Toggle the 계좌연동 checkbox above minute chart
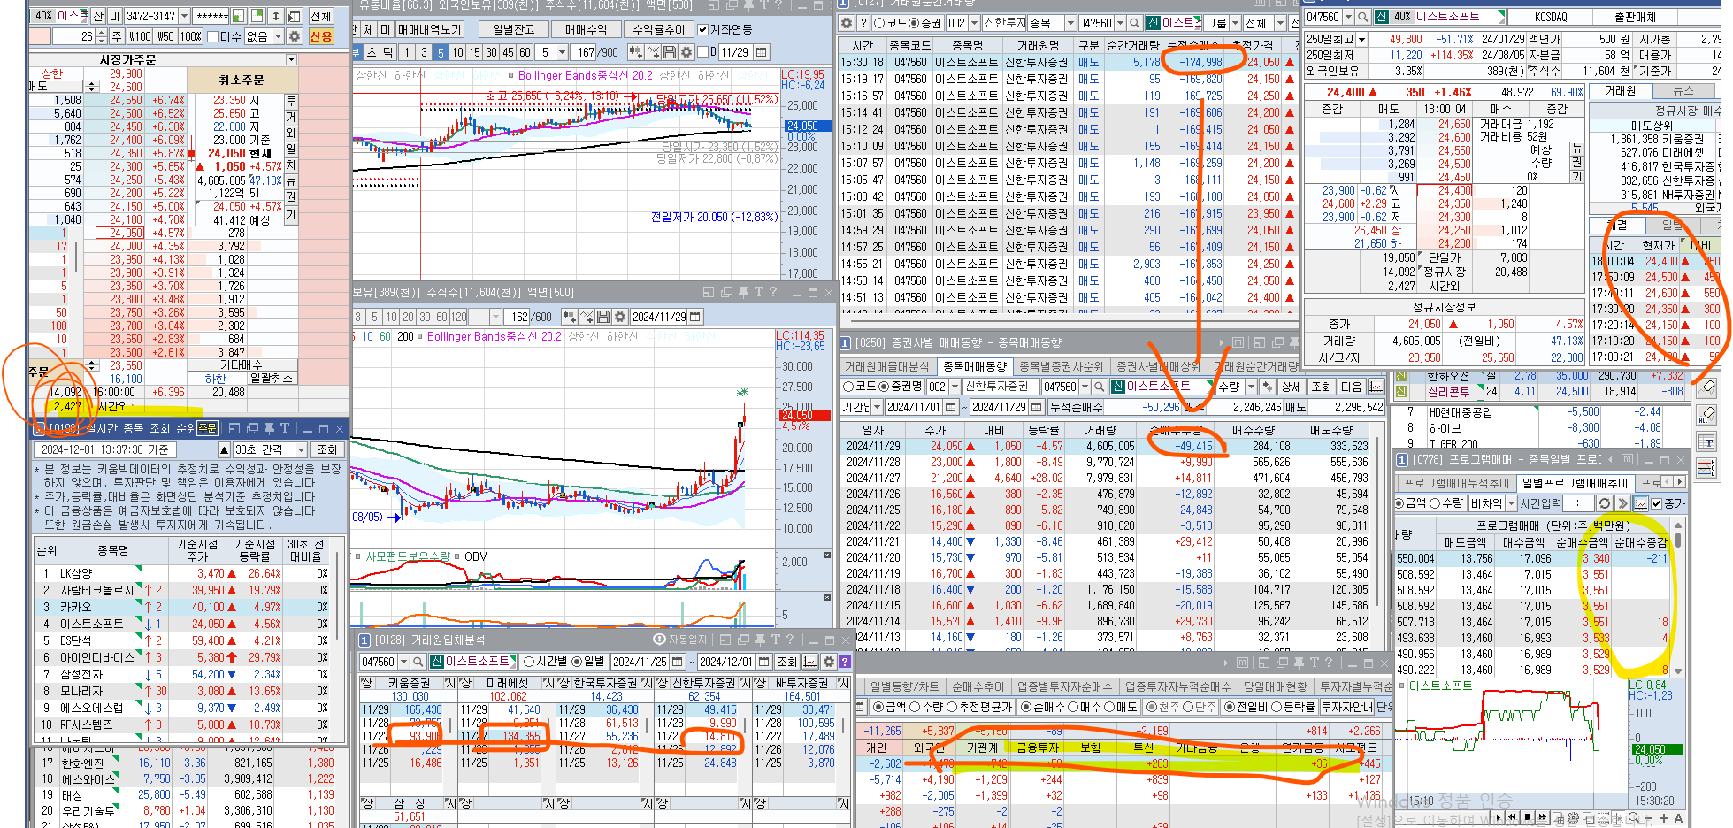 (x=702, y=29)
